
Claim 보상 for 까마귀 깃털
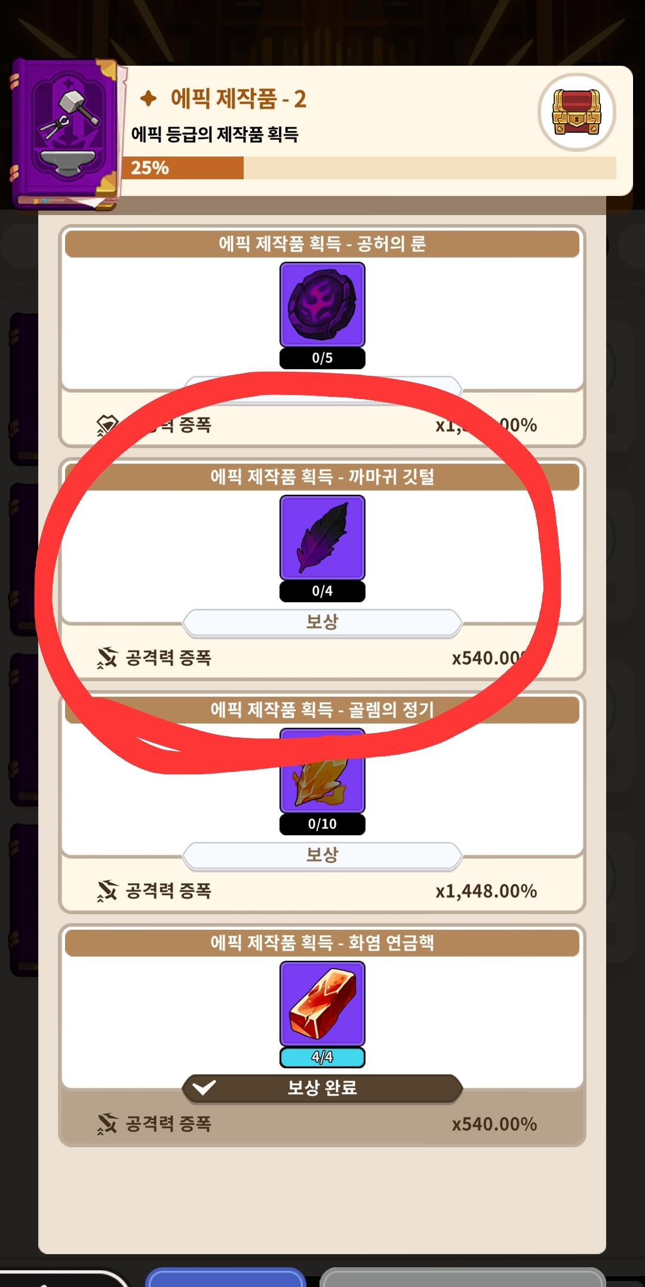322,623
